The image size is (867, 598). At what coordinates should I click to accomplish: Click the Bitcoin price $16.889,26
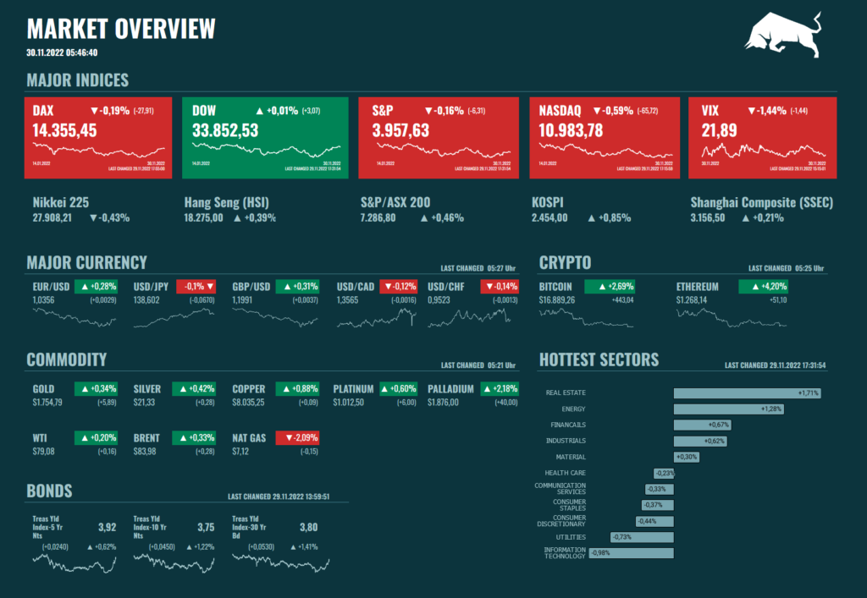coord(557,300)
